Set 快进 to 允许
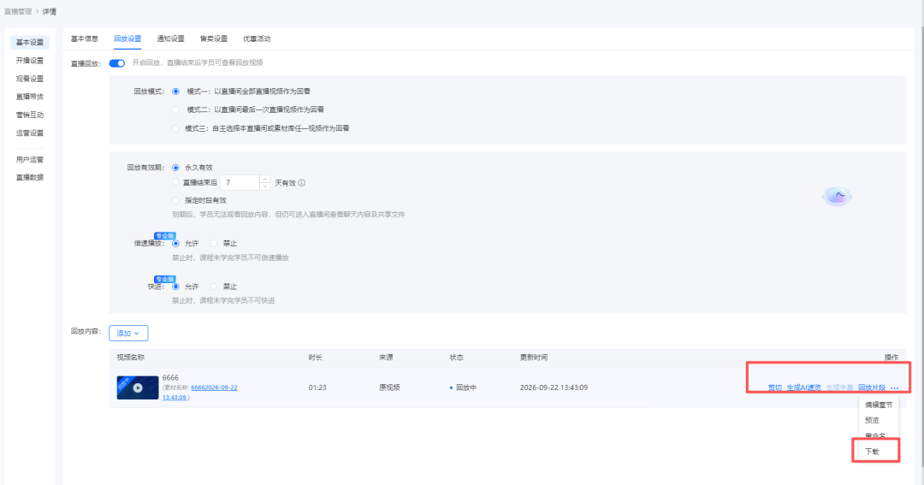 tap(175, 287)
